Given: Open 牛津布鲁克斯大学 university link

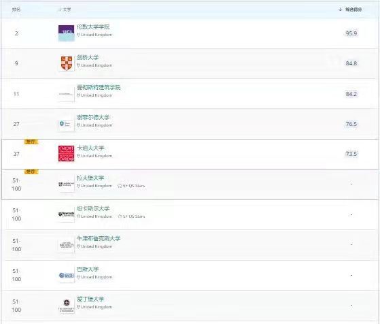Looking at the screenshot, I should pos(99,238).
